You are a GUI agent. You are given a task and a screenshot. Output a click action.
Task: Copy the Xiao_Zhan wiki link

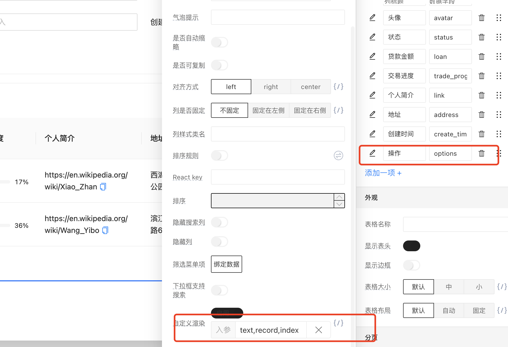[103, 187]
